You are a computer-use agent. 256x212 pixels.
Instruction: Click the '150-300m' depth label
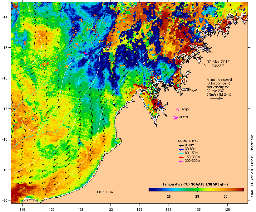coord(192,157)
